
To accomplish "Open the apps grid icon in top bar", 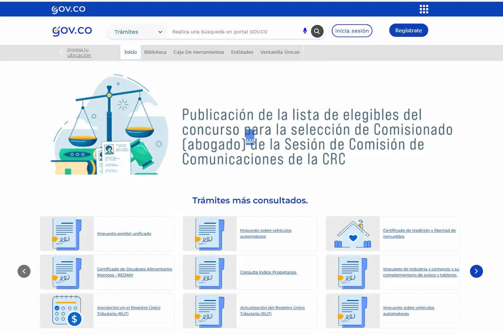I will [x=424, y=9].
